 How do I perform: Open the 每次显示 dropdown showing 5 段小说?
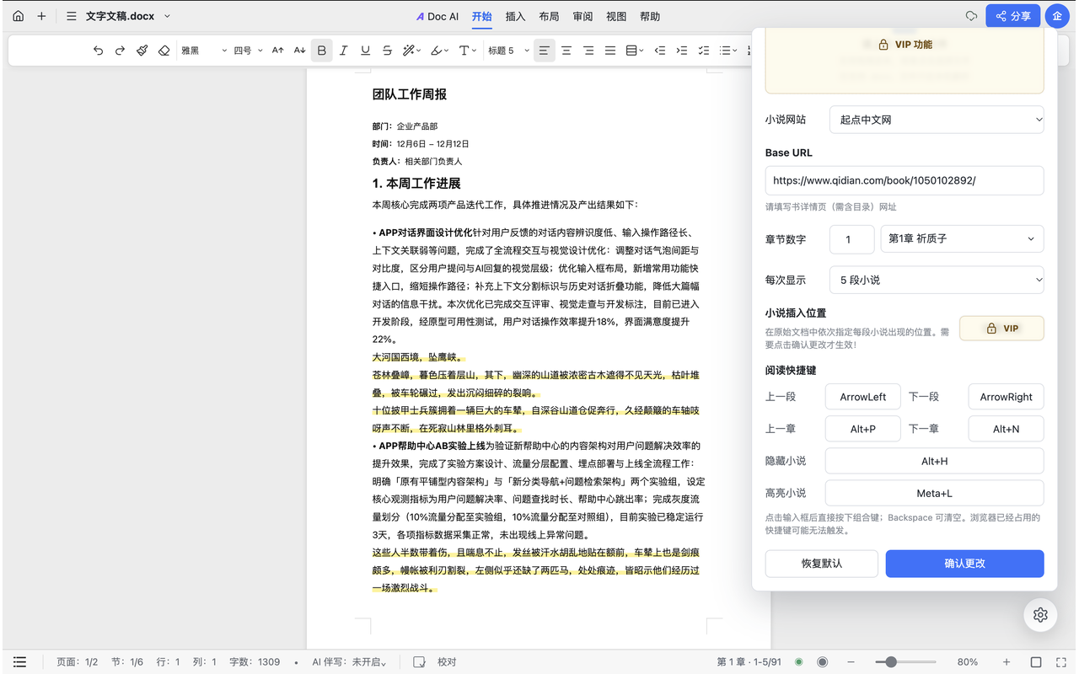click(937, 280)
